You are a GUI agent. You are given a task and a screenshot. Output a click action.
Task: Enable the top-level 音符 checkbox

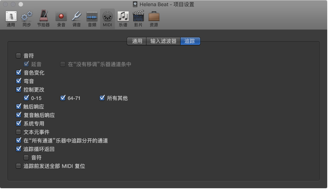pos(18,56)
